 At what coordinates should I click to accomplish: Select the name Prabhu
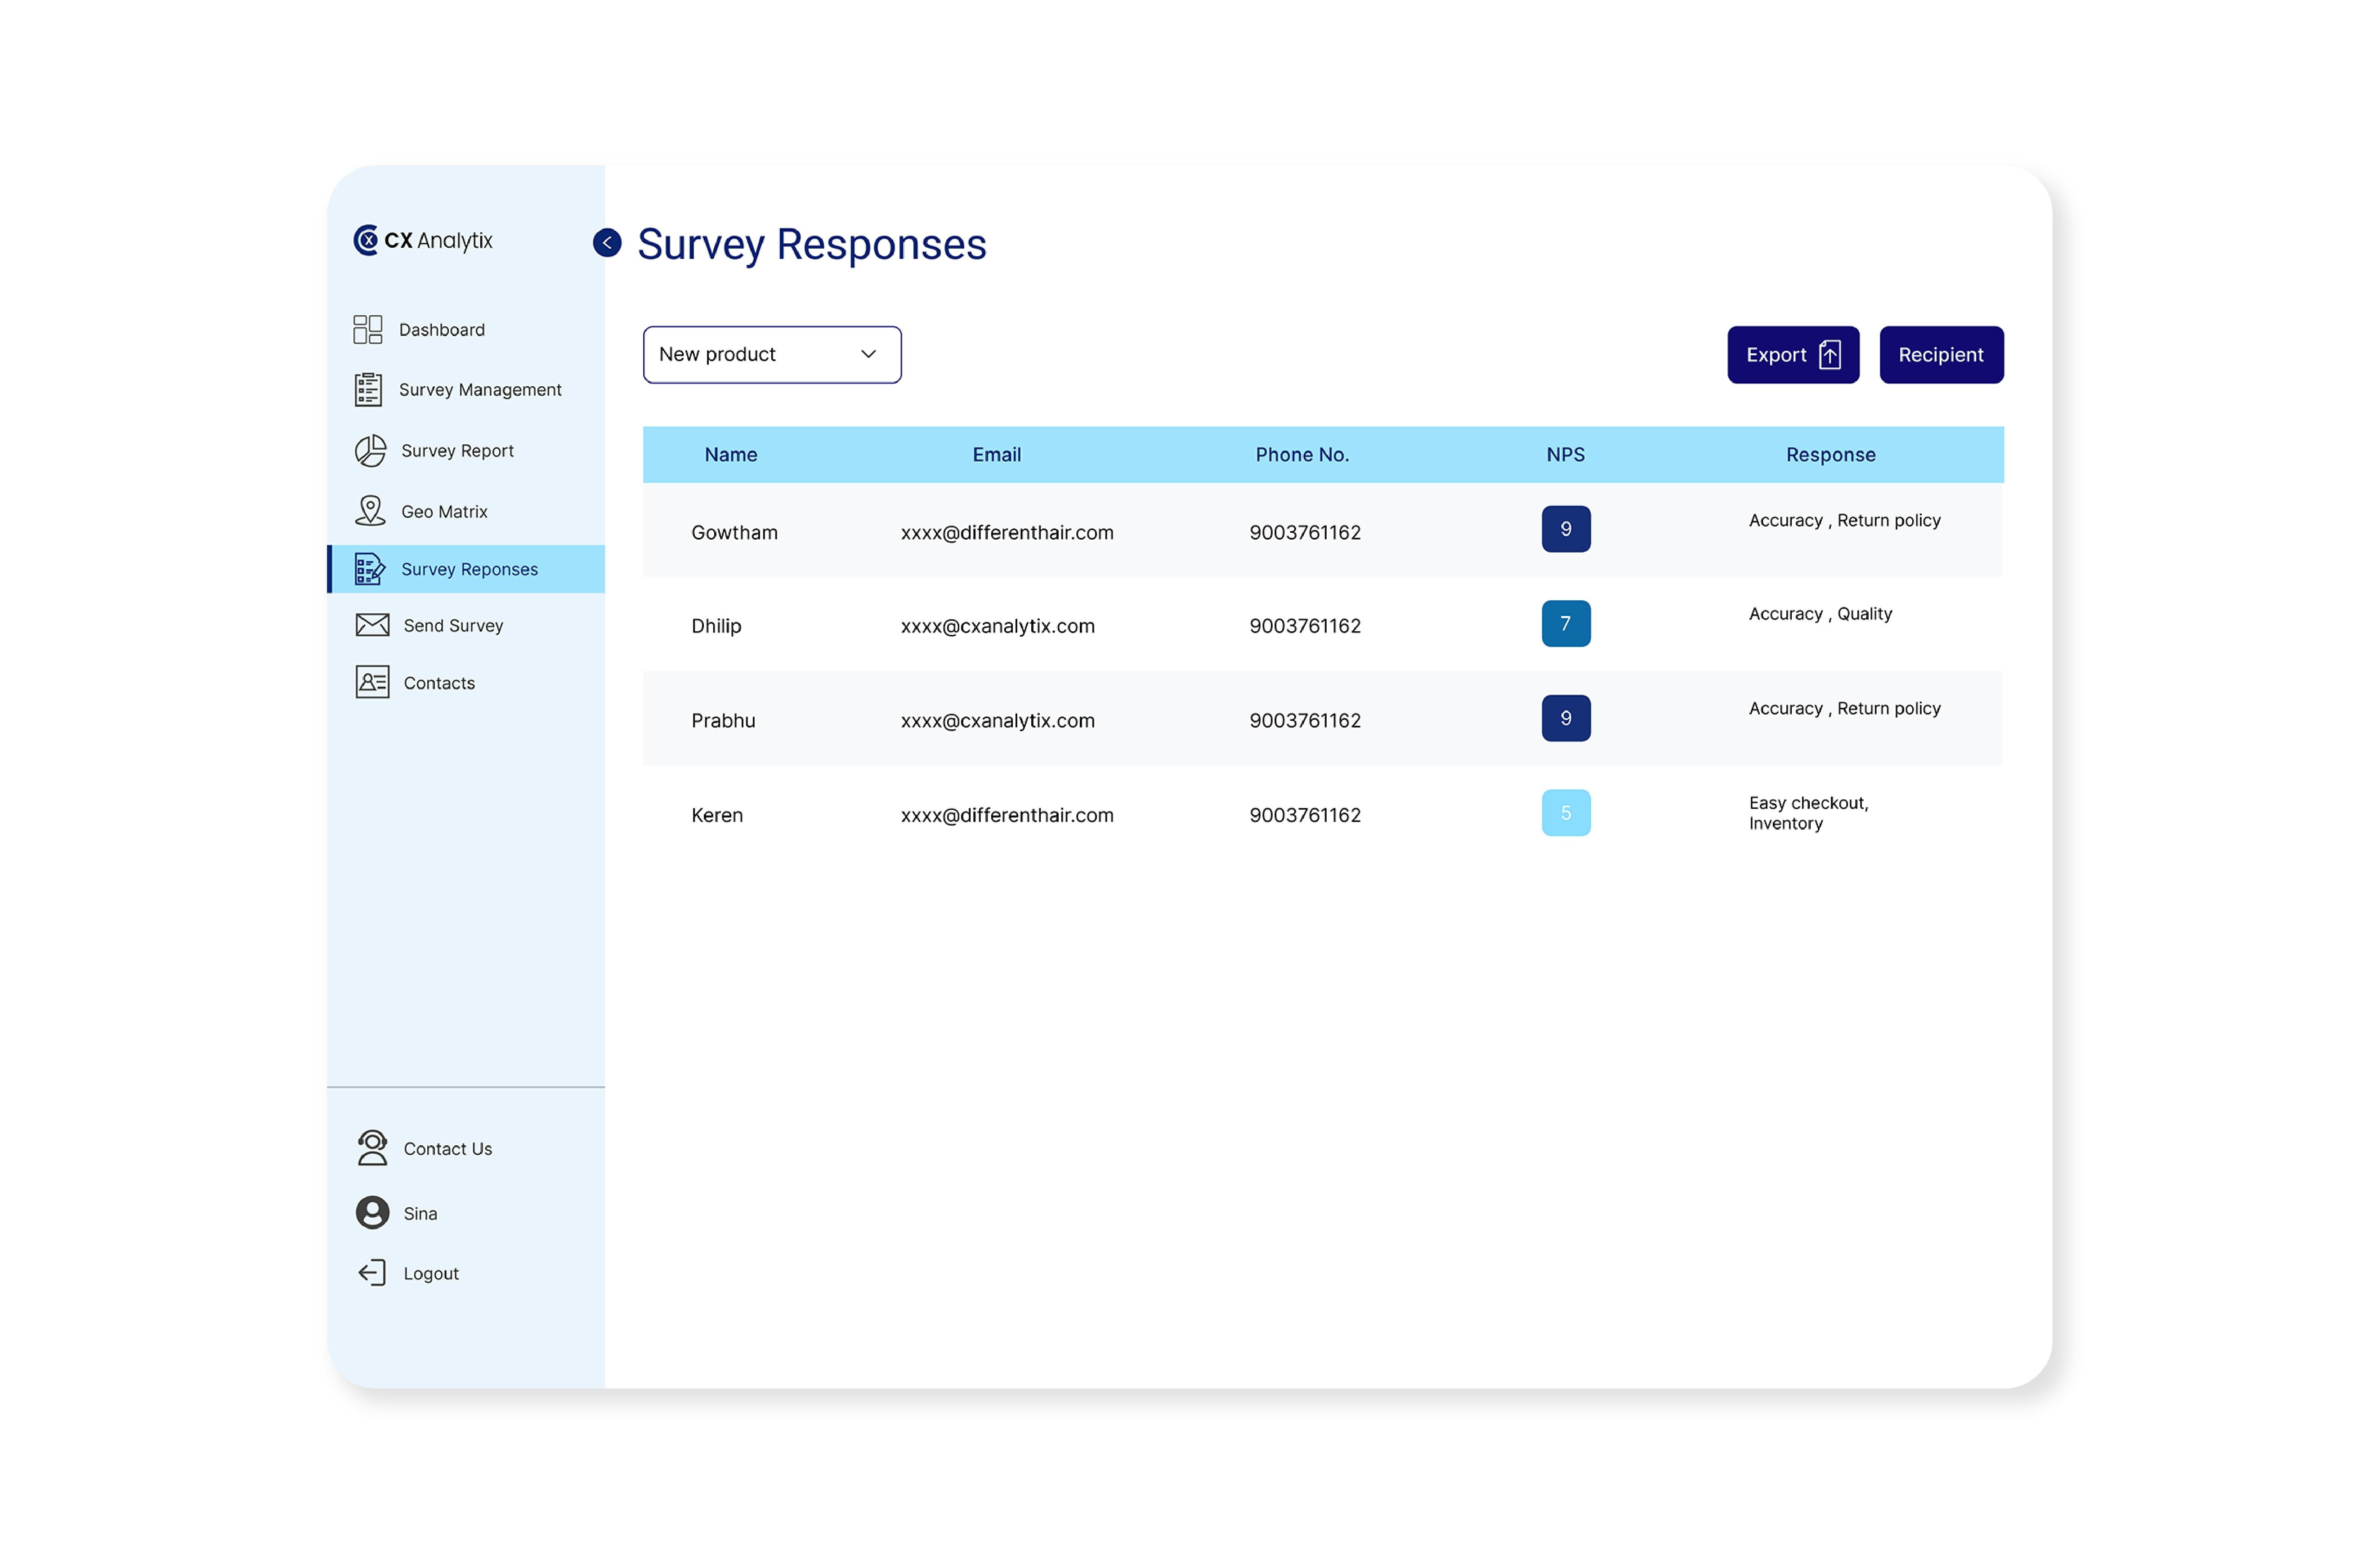(x=723, y=721)
